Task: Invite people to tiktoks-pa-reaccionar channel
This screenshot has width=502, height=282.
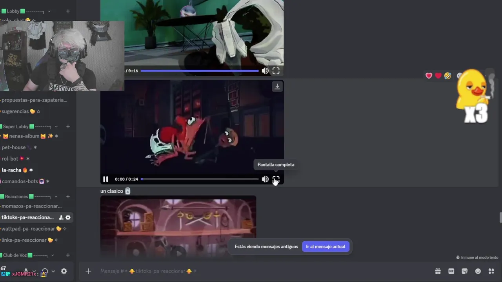Action: coord(61,217)
